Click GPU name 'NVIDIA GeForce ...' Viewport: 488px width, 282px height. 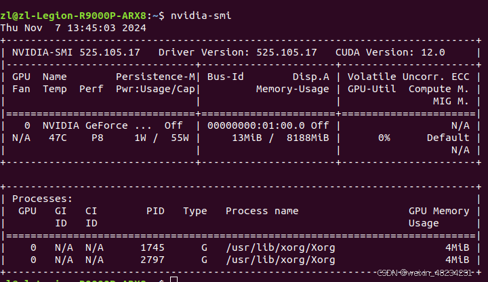point(97,126)
